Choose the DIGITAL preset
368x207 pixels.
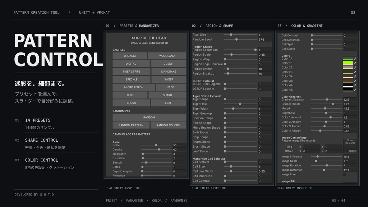[x=131, y=64]
